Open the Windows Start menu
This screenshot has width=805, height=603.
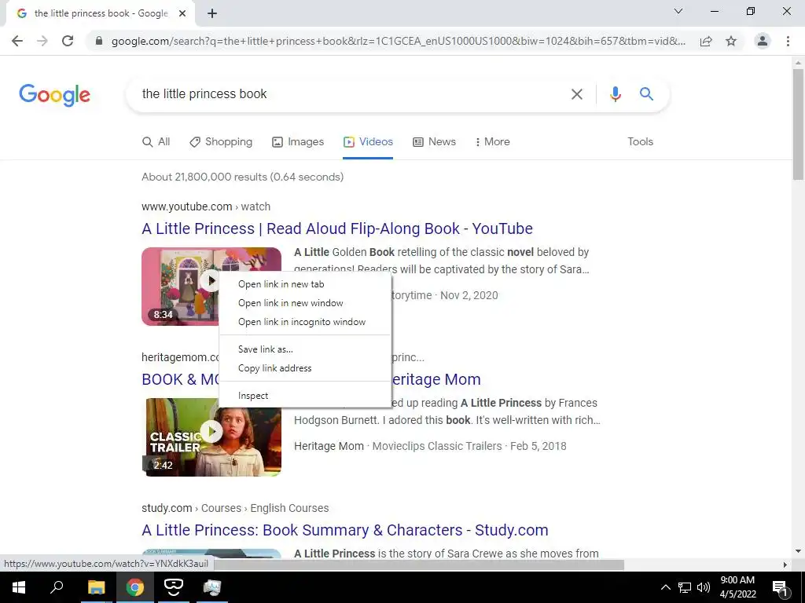(19, 587)
